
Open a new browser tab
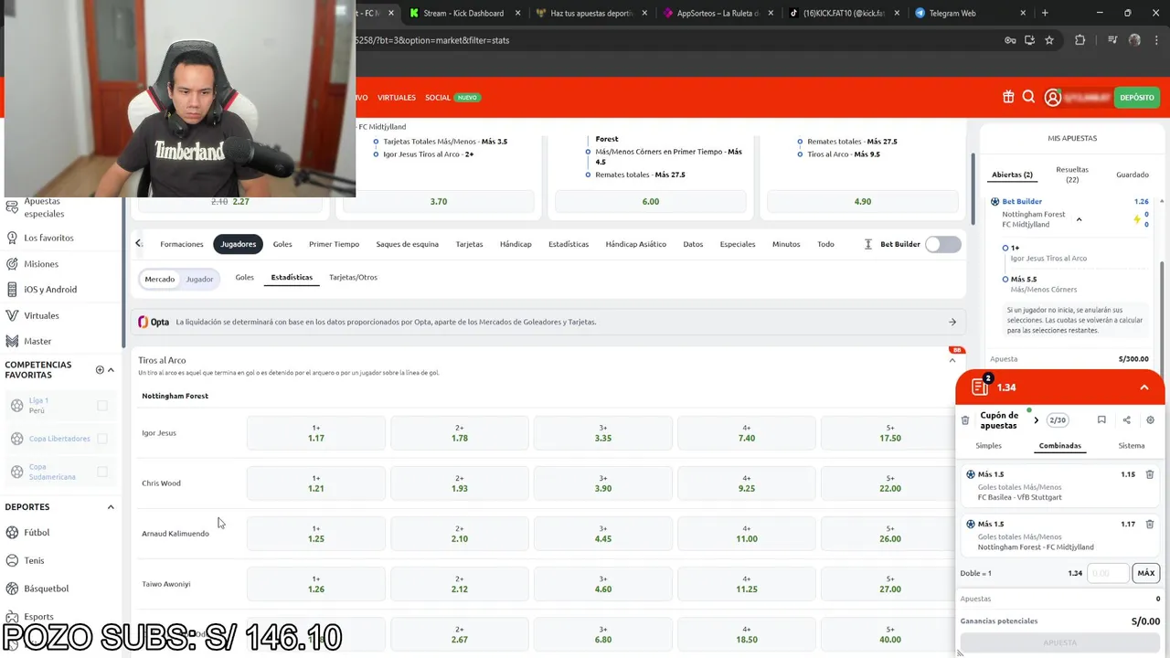coord(1045,13)
